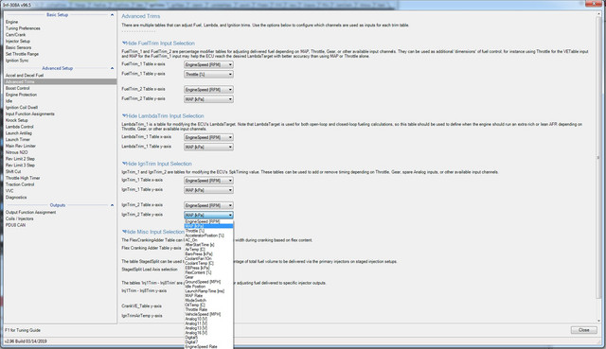Image resolution: width=606 pixels, height=349 pixels.
Task: Collapse the Advanced Setup section chevron
Action: [112, 68]
